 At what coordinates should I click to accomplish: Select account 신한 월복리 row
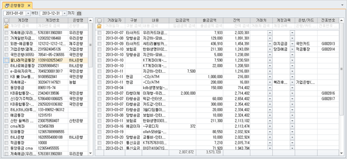[46, 121]
